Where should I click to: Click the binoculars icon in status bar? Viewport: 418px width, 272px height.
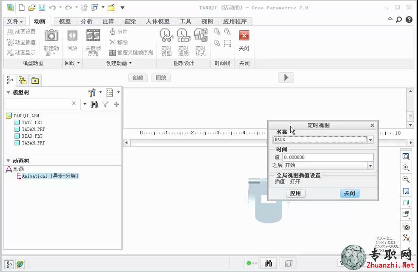269,263
